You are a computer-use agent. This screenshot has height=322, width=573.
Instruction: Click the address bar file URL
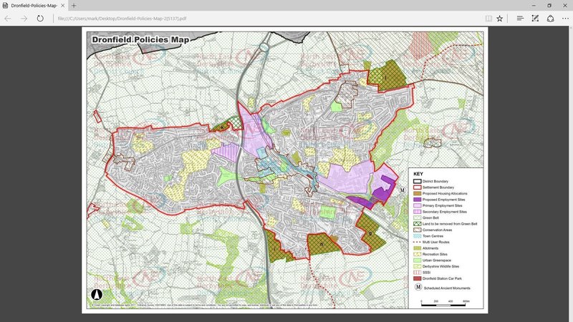click(215, 18)
